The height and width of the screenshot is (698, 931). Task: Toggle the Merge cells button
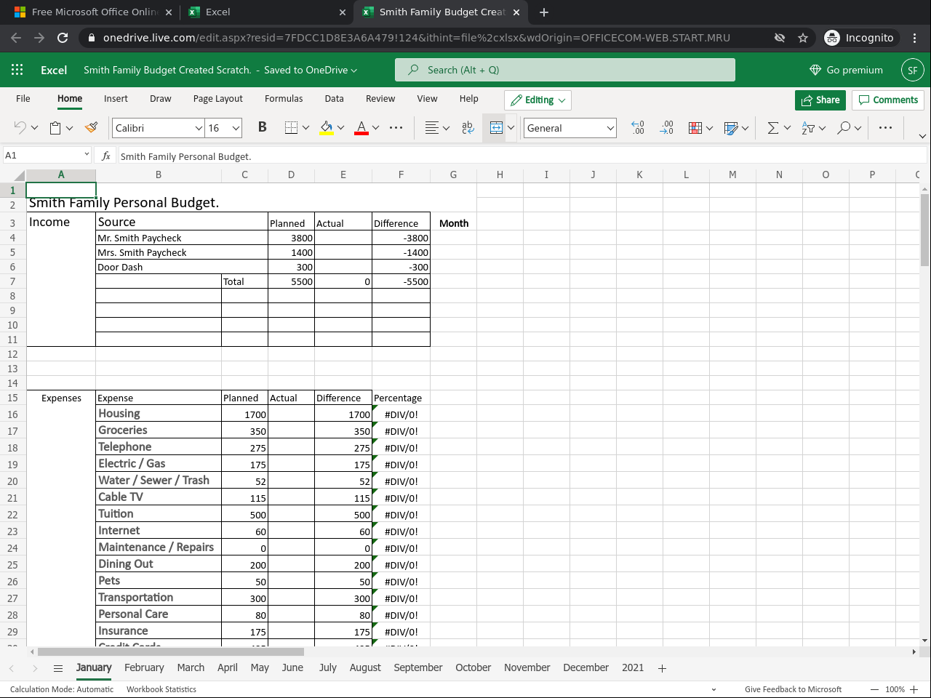tap(496, 128)
